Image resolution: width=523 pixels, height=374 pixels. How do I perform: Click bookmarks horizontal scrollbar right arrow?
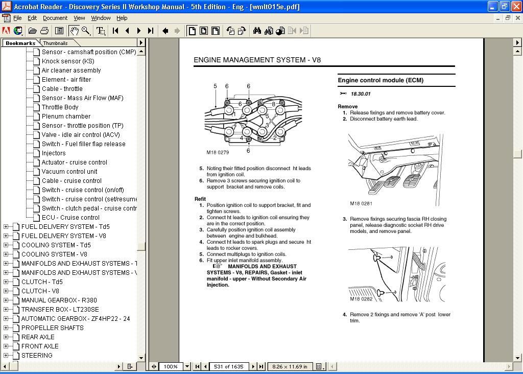[118, 366]
